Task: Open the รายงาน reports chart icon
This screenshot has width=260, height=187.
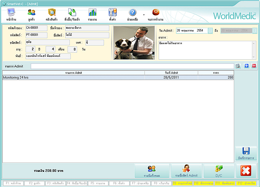Action: tap(92, 14)
